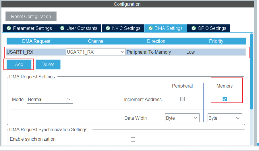The width and height of the screenshot is (259, 151).
Task: Click the DMA Settings green check icon
Action: coord(150,28)
